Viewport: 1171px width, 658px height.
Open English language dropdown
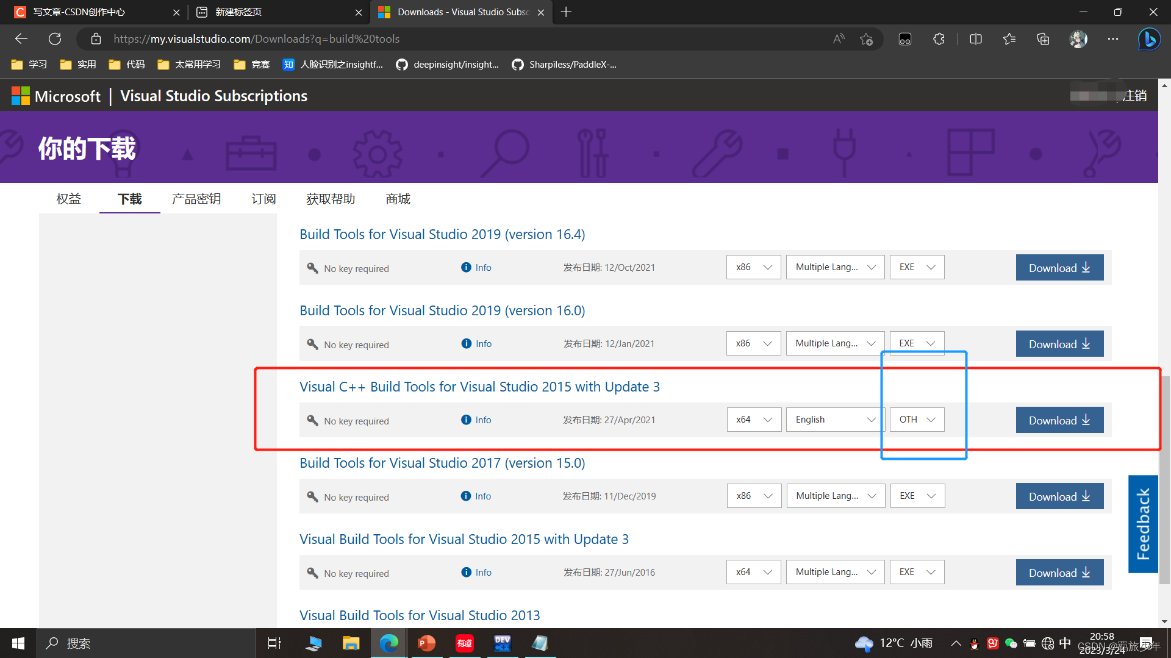pyautogui.click(x=836, y=420)
